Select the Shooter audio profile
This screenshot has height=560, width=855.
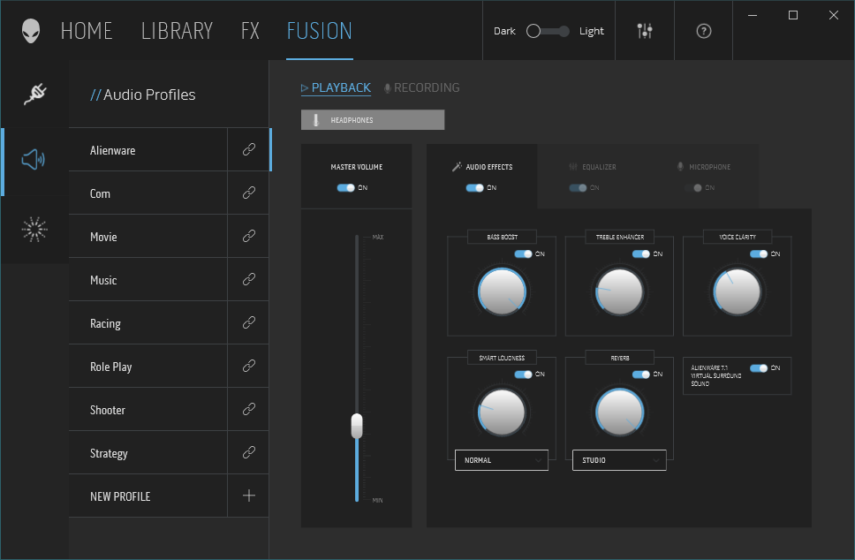pyautogui.click(x=148, y=409)
